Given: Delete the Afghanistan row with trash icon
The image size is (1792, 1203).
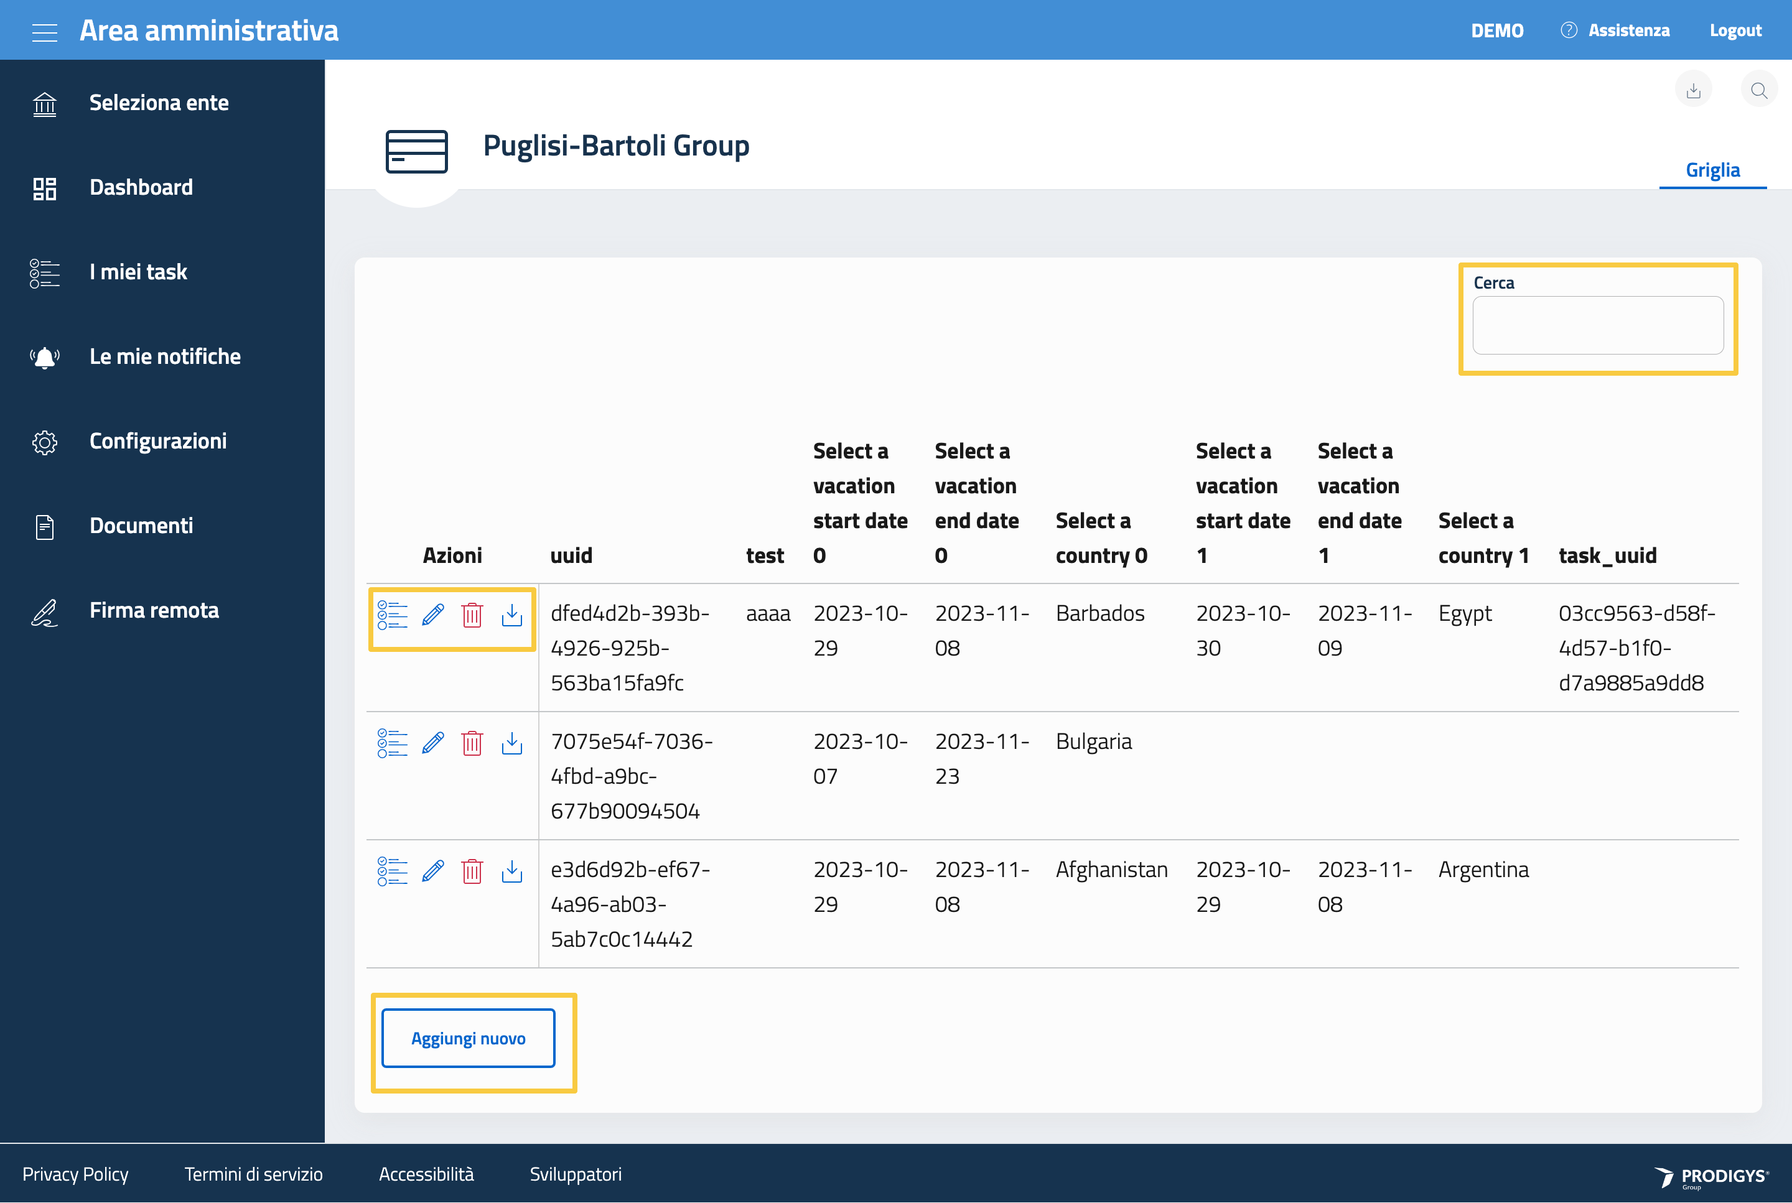Looking at the screenshot, I should click(x=472, y=871).
